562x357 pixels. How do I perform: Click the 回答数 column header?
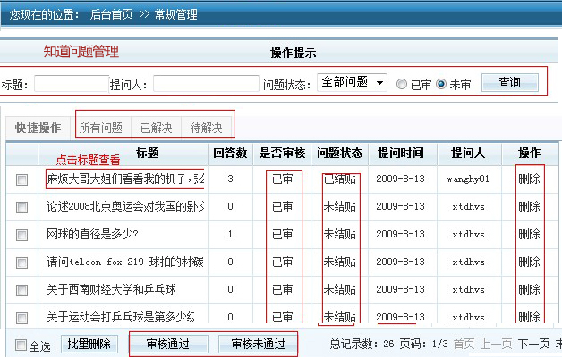click(x=230, y=153)
